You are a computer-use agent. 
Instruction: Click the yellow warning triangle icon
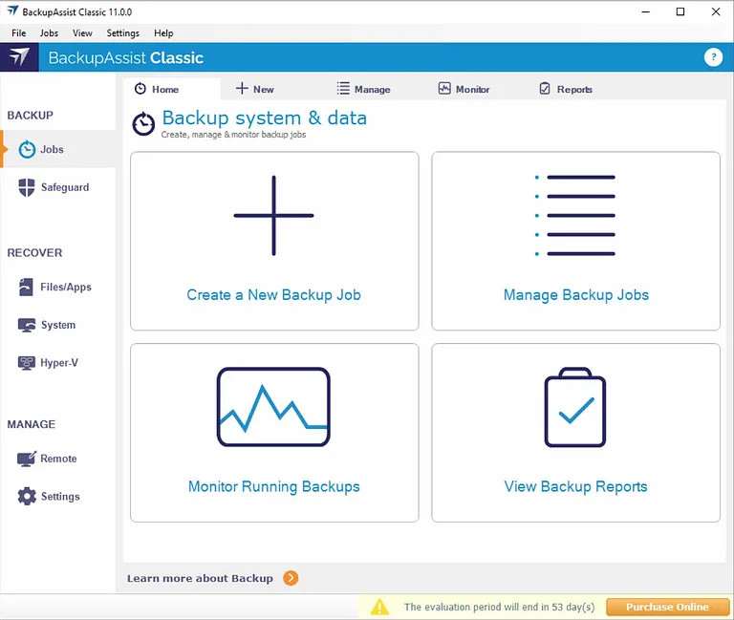click(x=379, y=607)
